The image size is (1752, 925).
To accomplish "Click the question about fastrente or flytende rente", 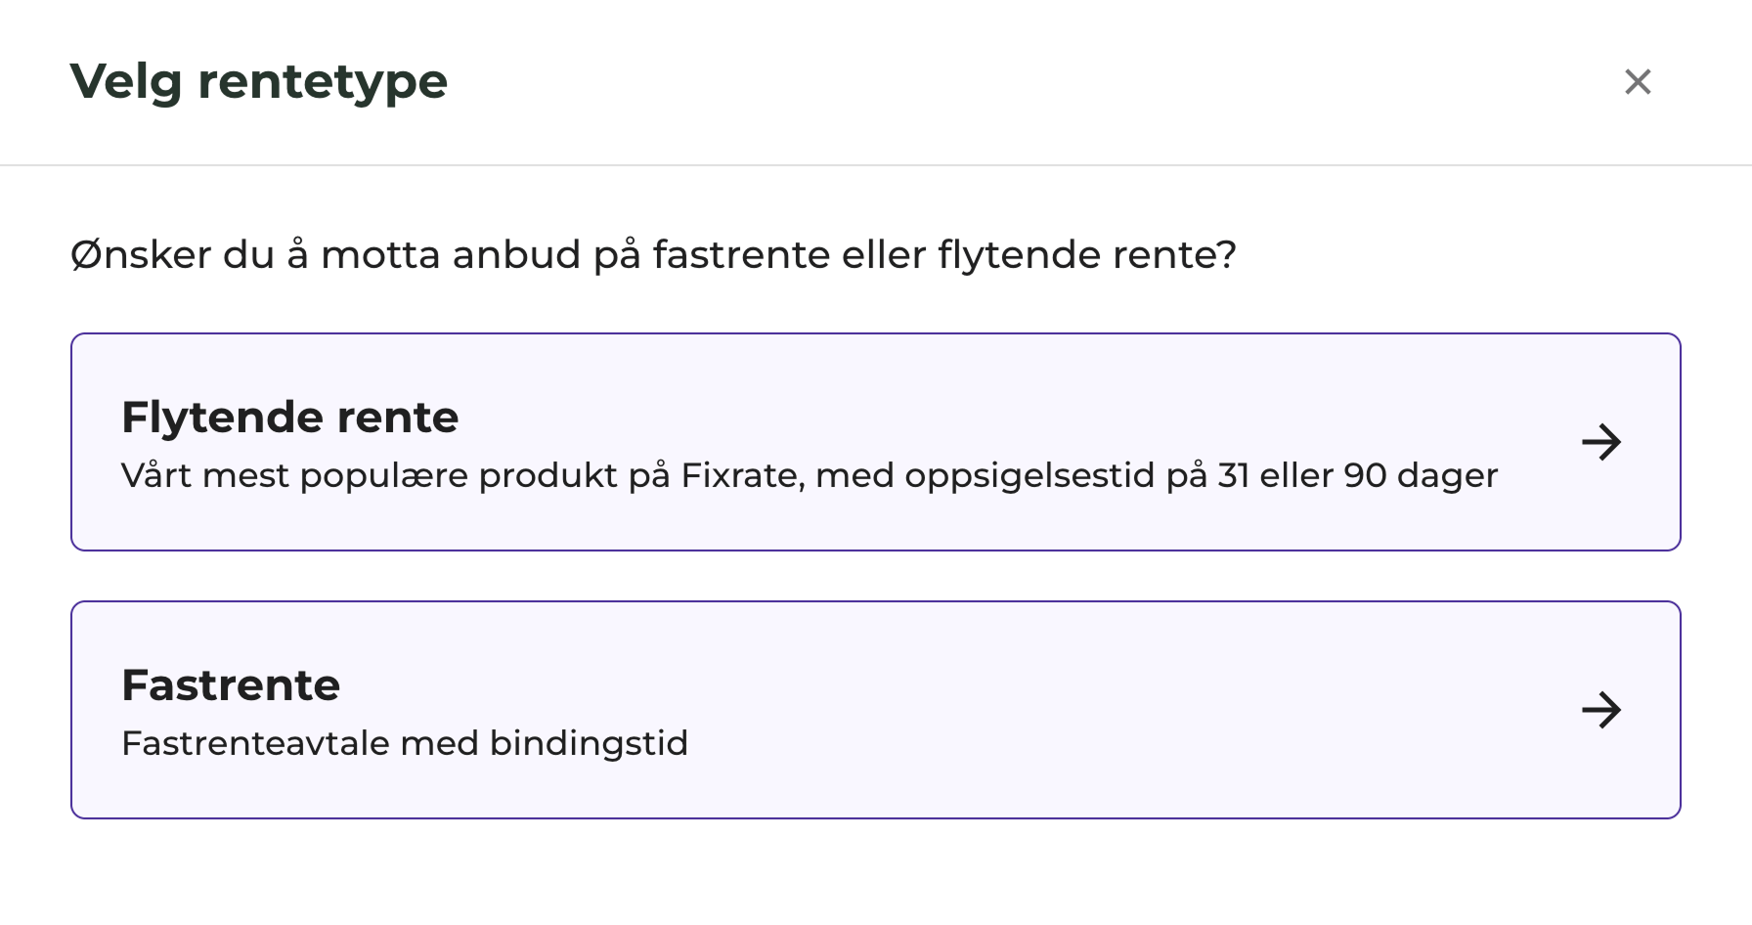I will tap(653, 254).
